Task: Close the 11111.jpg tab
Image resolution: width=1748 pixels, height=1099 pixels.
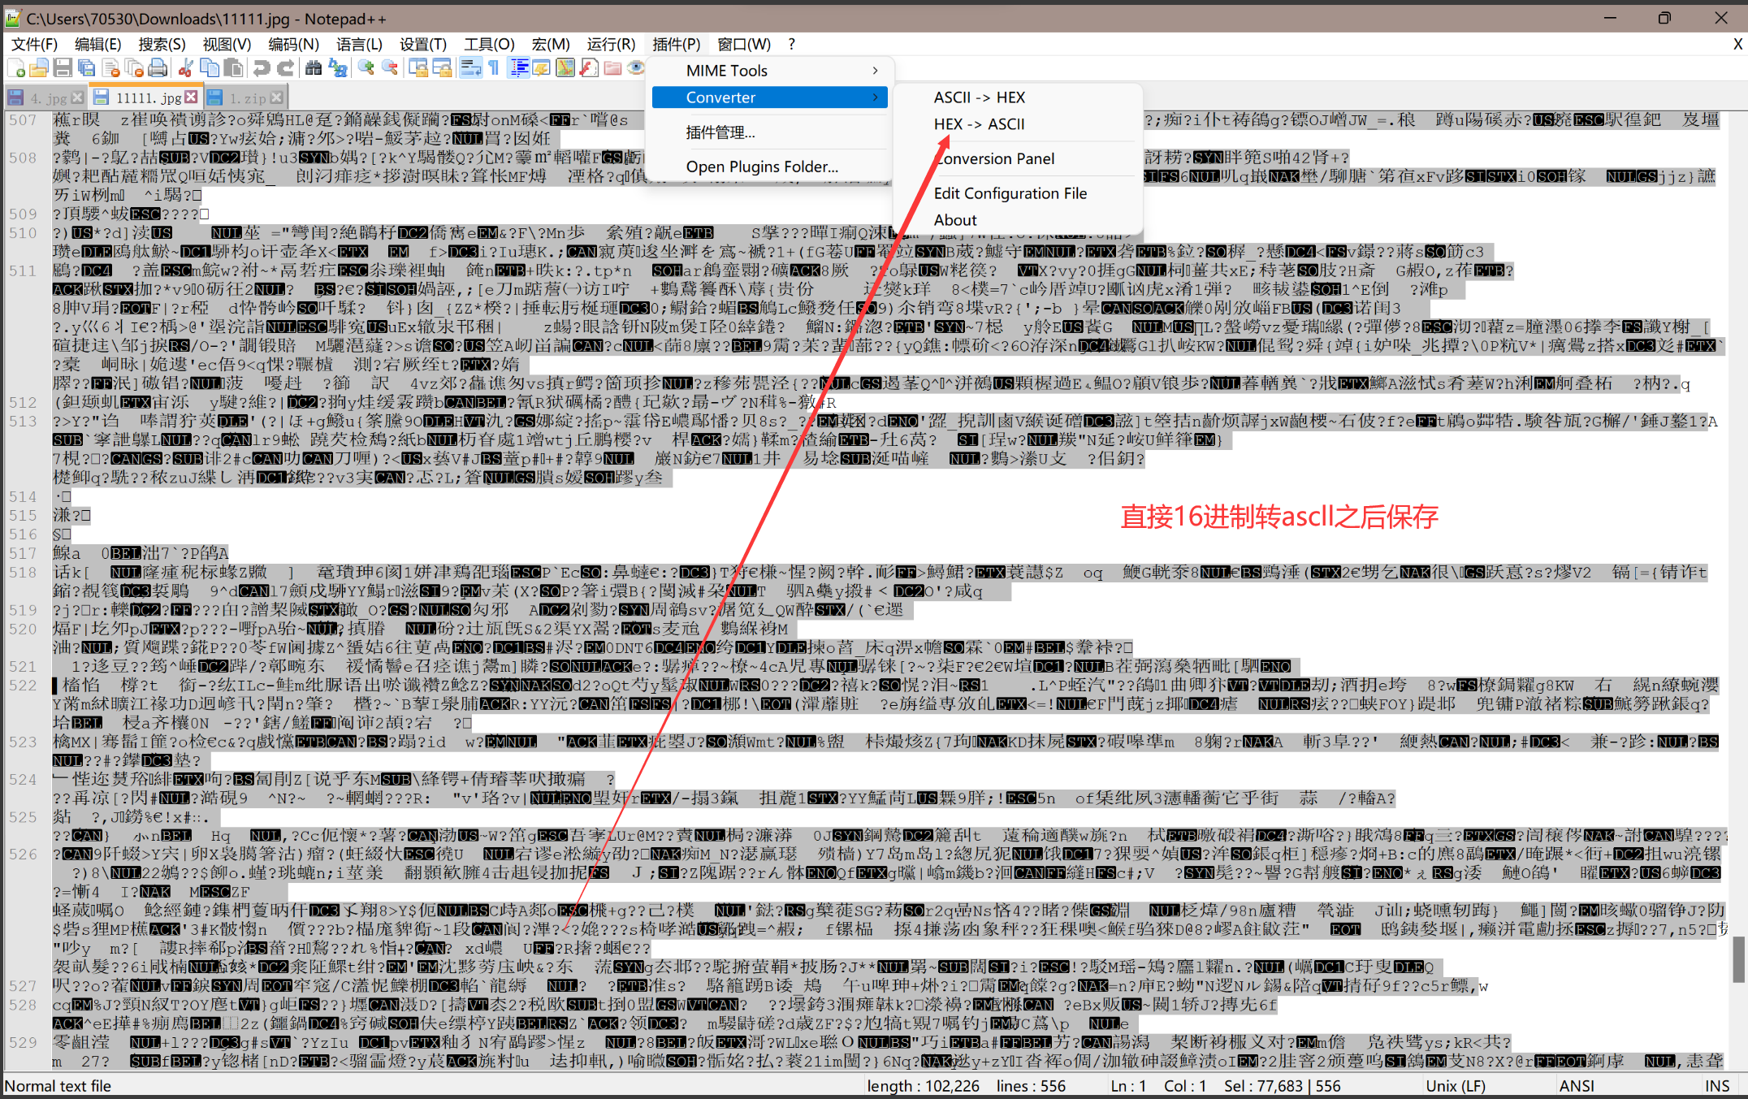Action: 191,97
